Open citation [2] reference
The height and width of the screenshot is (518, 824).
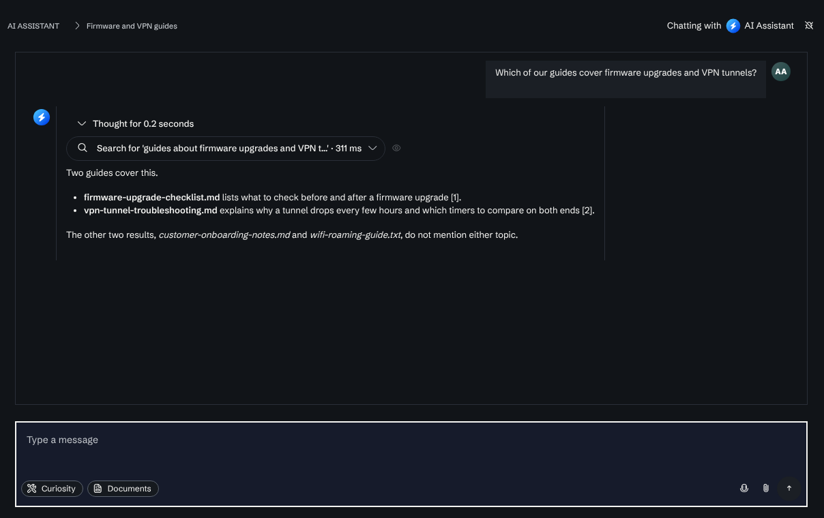pos(587,210)
